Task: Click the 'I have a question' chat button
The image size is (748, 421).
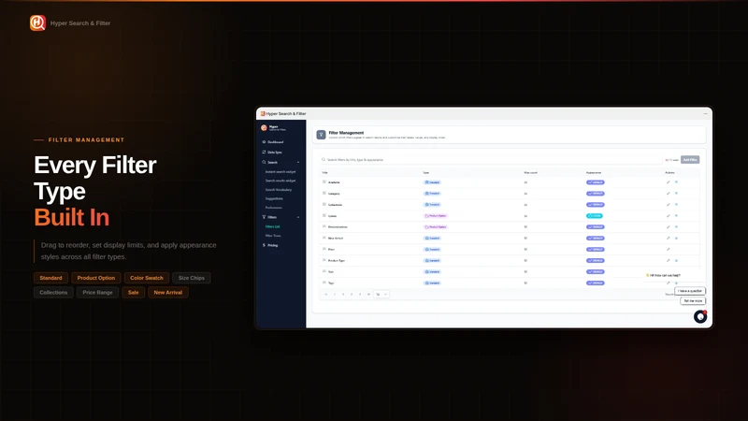Action: coord(690,291)
